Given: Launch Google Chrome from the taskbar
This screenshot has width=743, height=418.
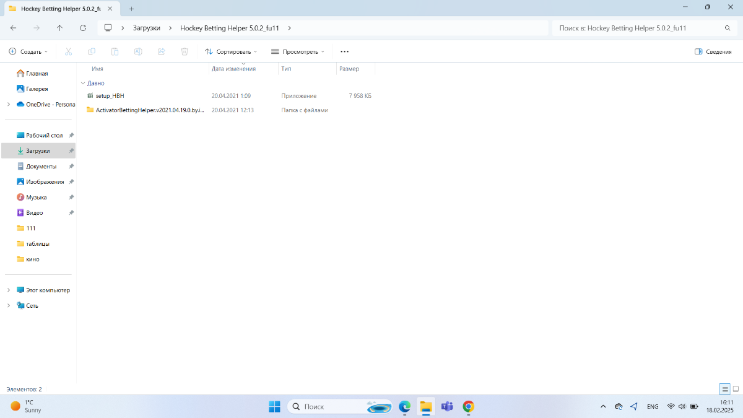Looking at the screenshot, I should pyautogui.click(x=469, y=406).
